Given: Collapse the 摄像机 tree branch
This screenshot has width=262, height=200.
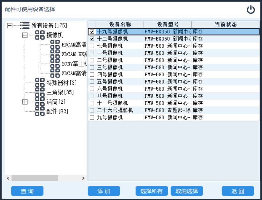Looking at the screenshot, I should (x=25, y=35).
